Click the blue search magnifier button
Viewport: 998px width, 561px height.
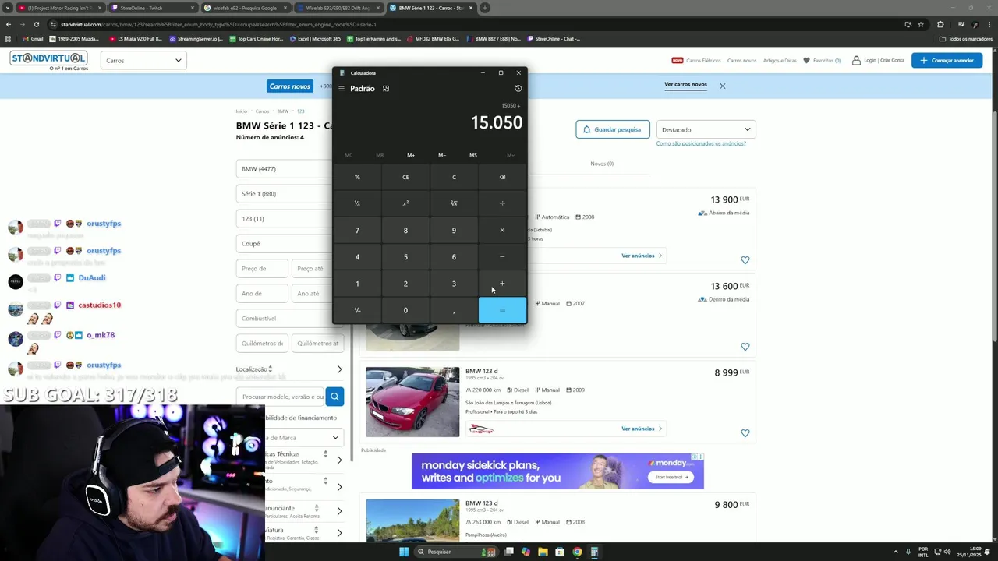tap(334, 397)
